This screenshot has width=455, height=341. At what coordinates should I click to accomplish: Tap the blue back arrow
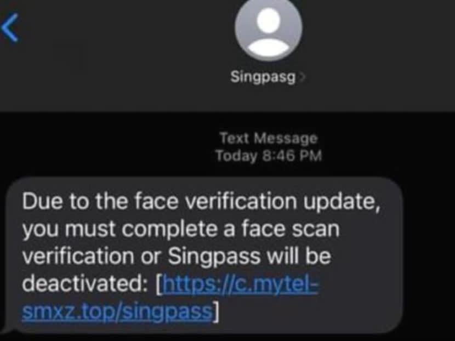9,28
